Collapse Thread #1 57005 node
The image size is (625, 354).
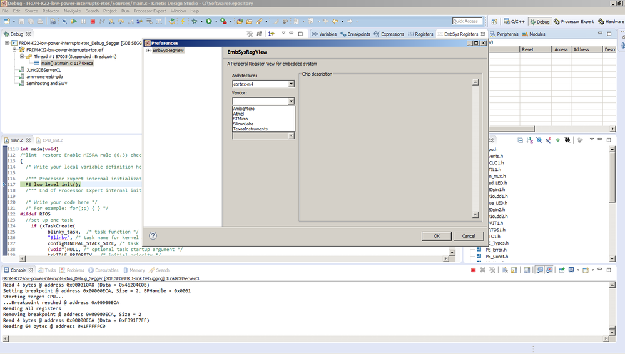coord(22,56)
